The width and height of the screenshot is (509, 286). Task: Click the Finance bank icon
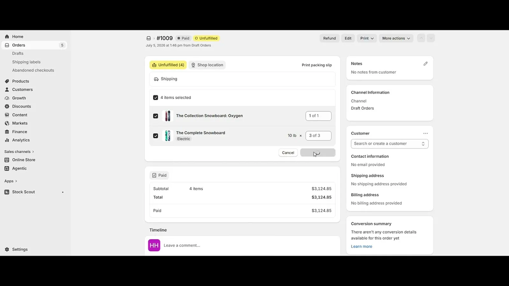pos(7,132)
